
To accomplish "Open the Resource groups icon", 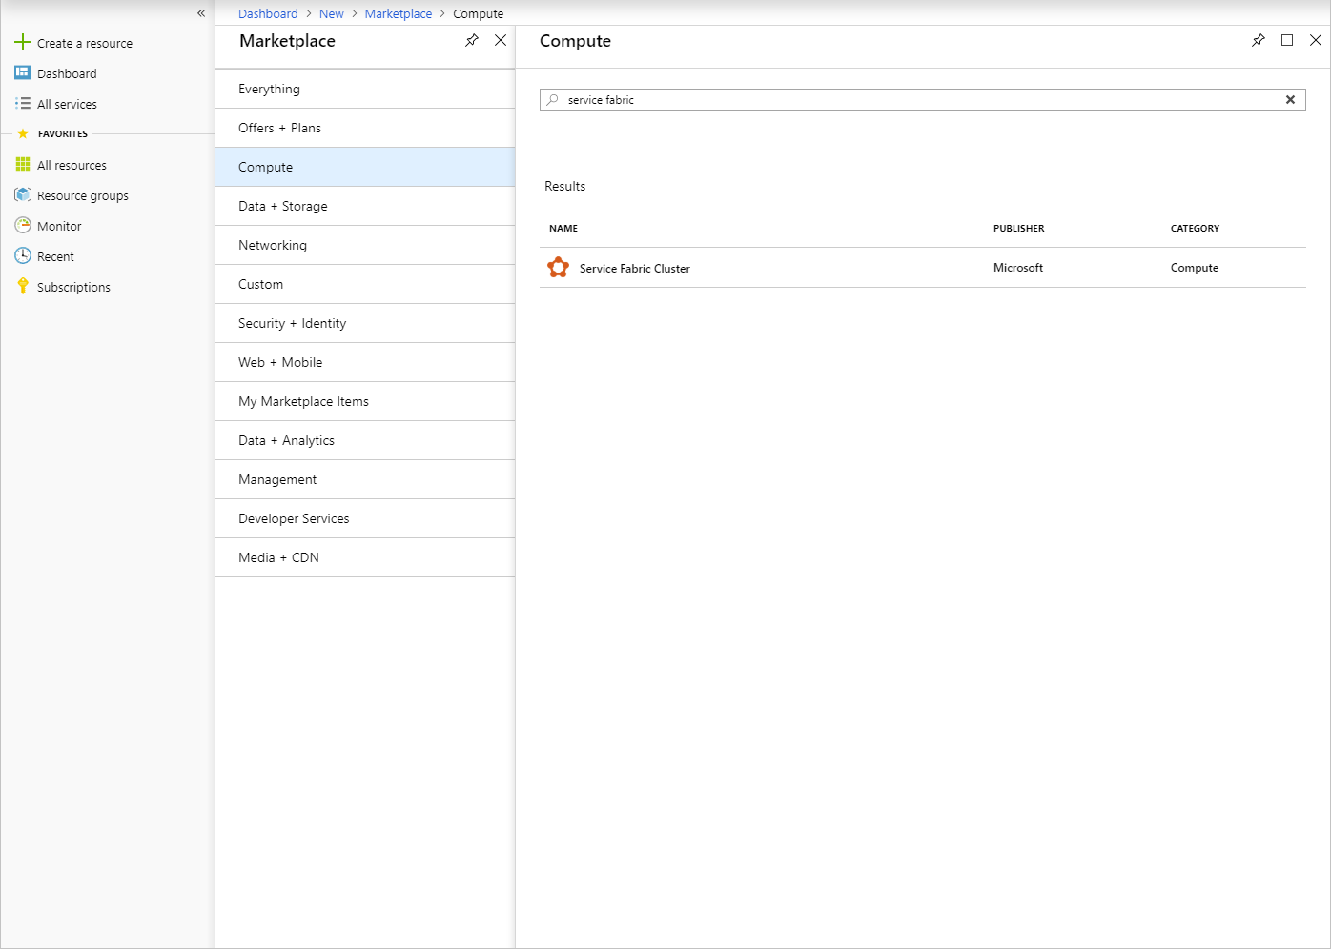I will click(x=22, y=194).
